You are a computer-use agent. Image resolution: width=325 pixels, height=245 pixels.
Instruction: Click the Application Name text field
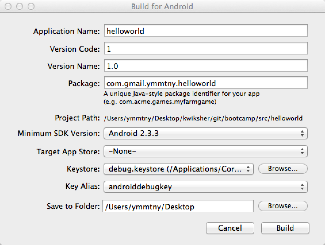tap(206, 31)
